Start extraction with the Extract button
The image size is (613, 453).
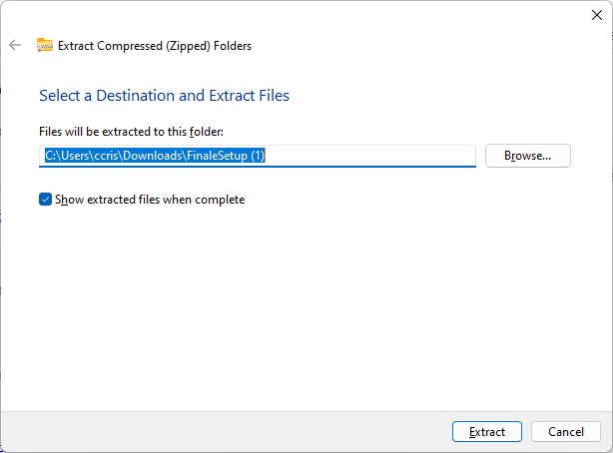(486, 432)
